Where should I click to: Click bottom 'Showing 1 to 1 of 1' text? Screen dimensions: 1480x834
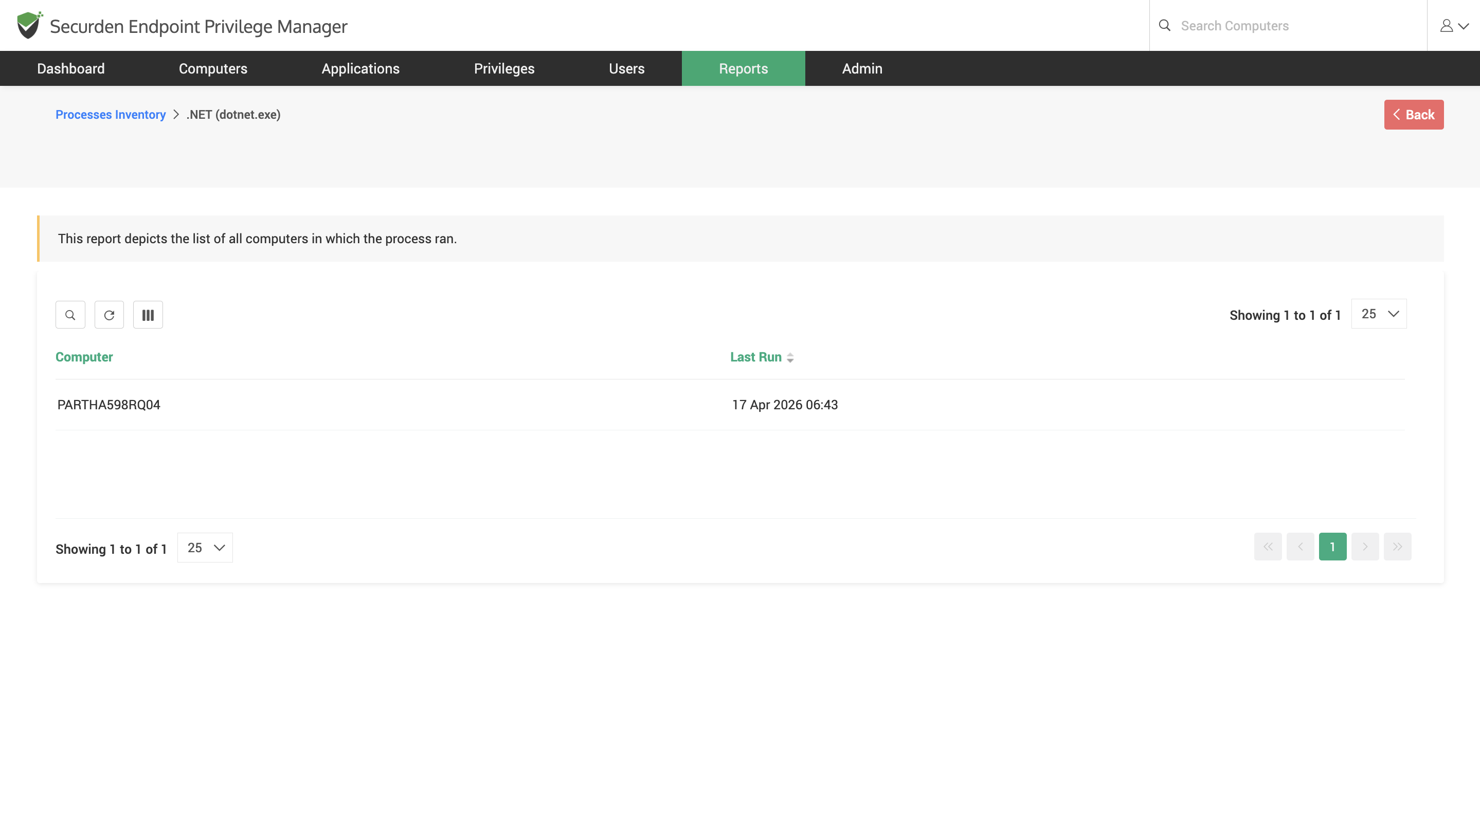(112, 549)
